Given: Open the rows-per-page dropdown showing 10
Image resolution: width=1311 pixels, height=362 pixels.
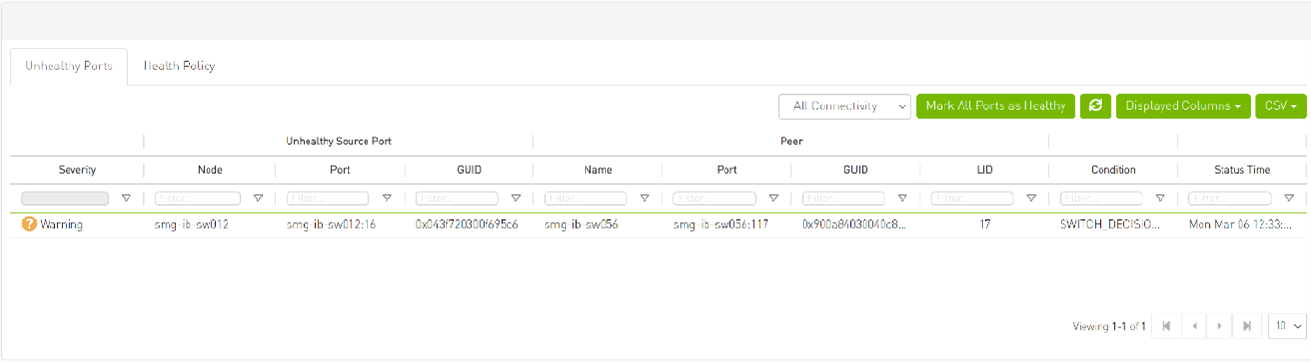Looking at the screenshot, I should 1288,326.
